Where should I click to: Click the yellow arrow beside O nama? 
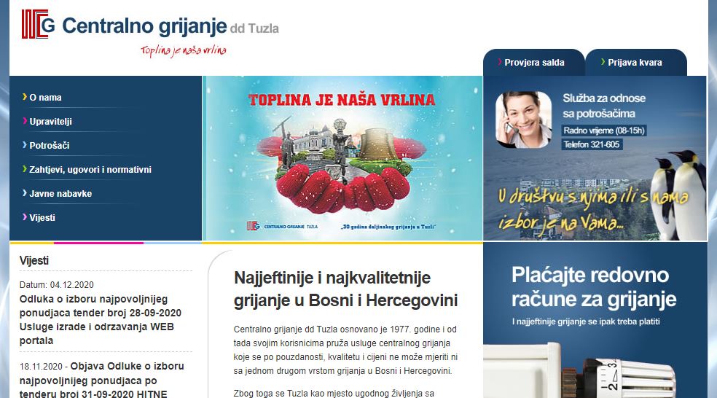click(25, 97)
